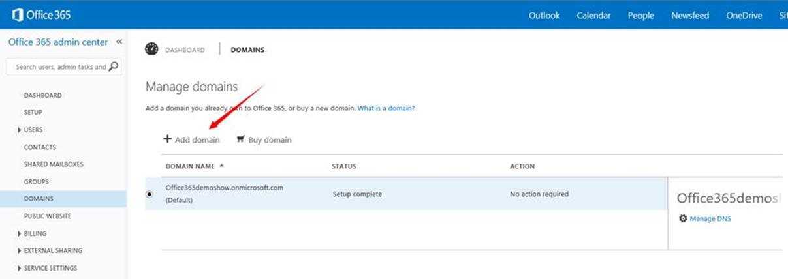Open Public Website in the sidebar
The width and height of the screenshot is (788, 279).
tap(48, 216)
